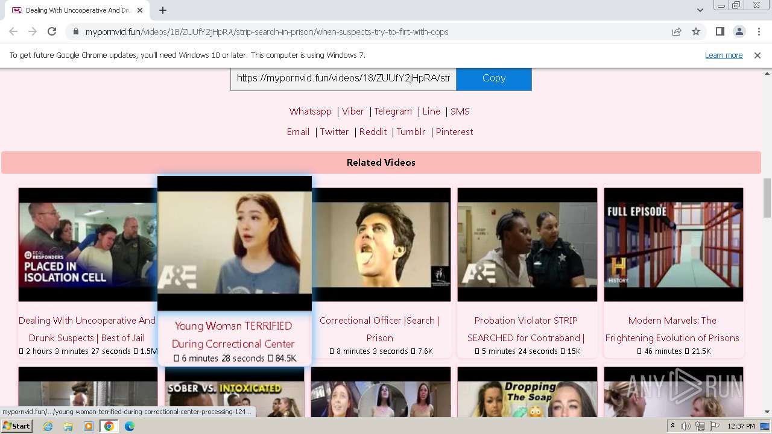Click the scrollbar down arrow
The width and height of the screenshot is (772, 434).
point(767,412)
